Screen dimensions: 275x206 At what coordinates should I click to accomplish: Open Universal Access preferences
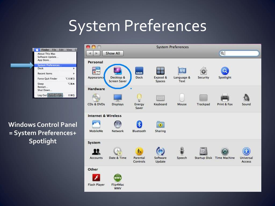(246, 155)
